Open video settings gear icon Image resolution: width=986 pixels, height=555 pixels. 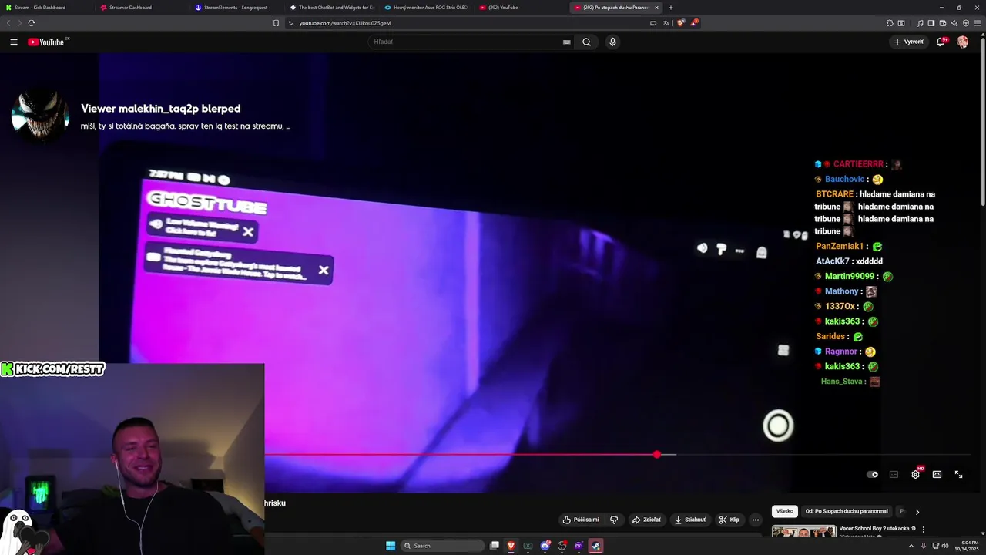tap(915, 474)
